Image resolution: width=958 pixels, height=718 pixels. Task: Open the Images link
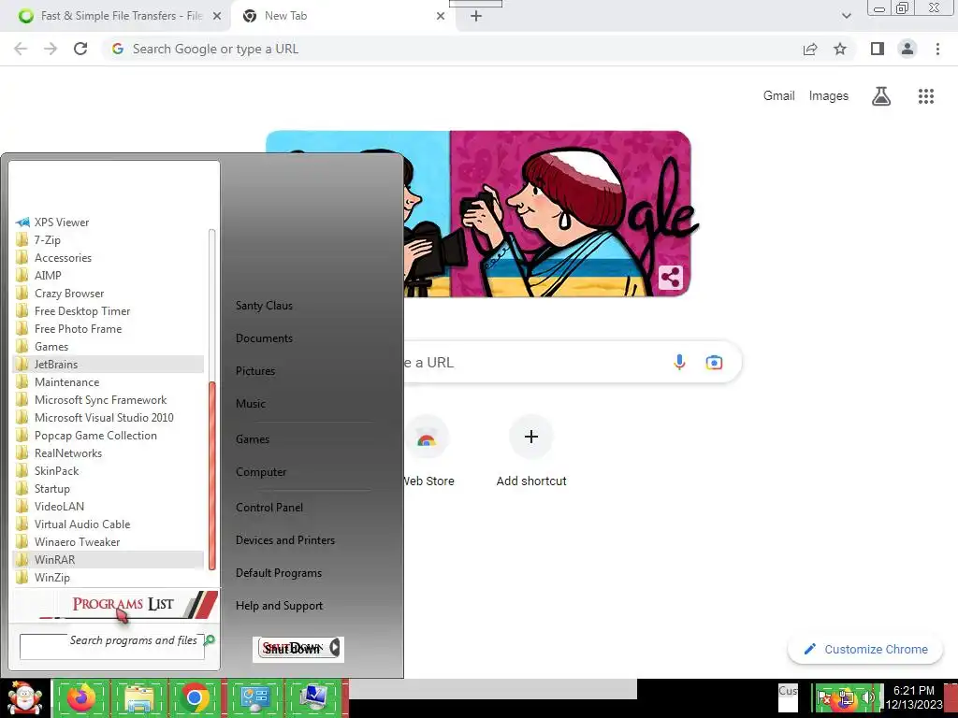(829, 96)
